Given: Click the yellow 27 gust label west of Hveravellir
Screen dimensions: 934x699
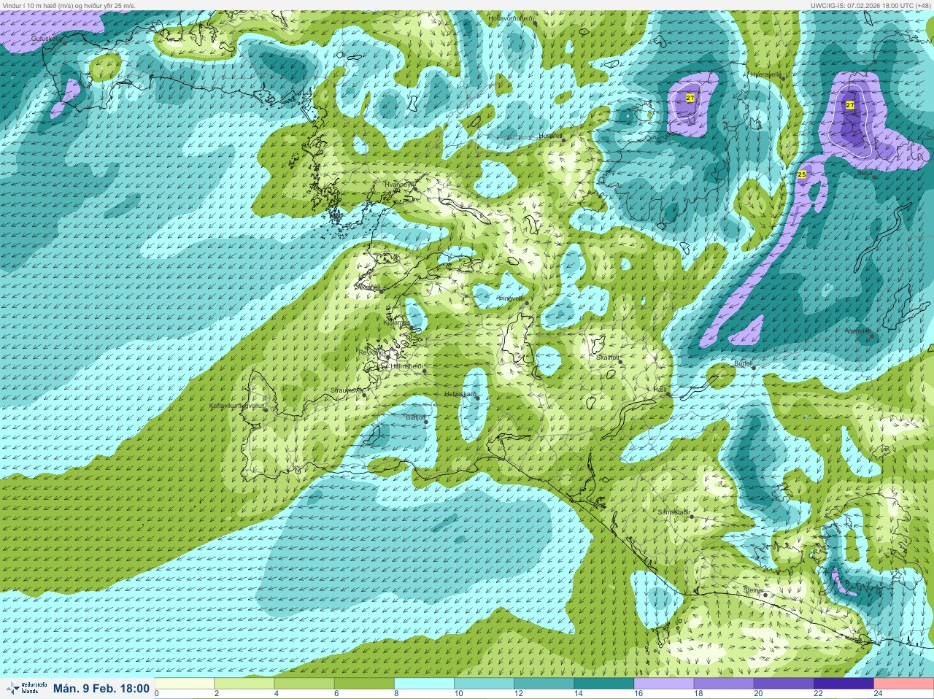Looking at the screenshot, I should pos(690,98).
